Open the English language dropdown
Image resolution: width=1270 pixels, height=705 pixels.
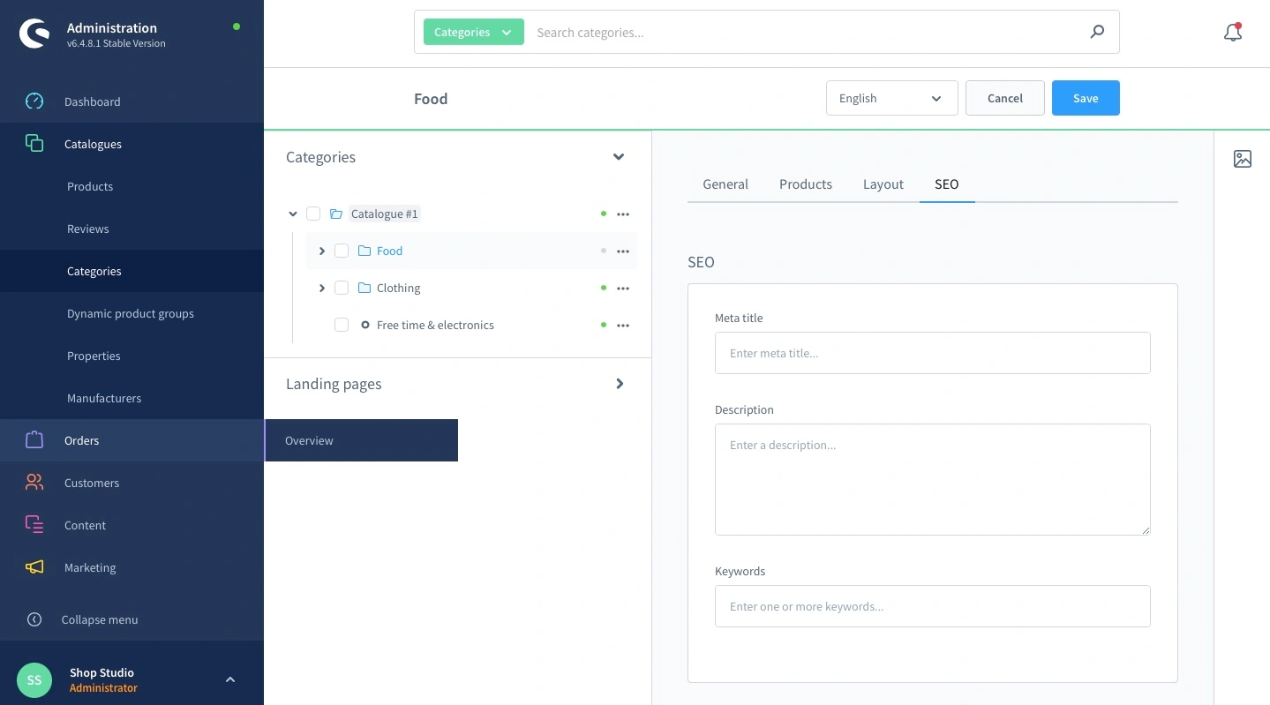[x=891, y=99]
